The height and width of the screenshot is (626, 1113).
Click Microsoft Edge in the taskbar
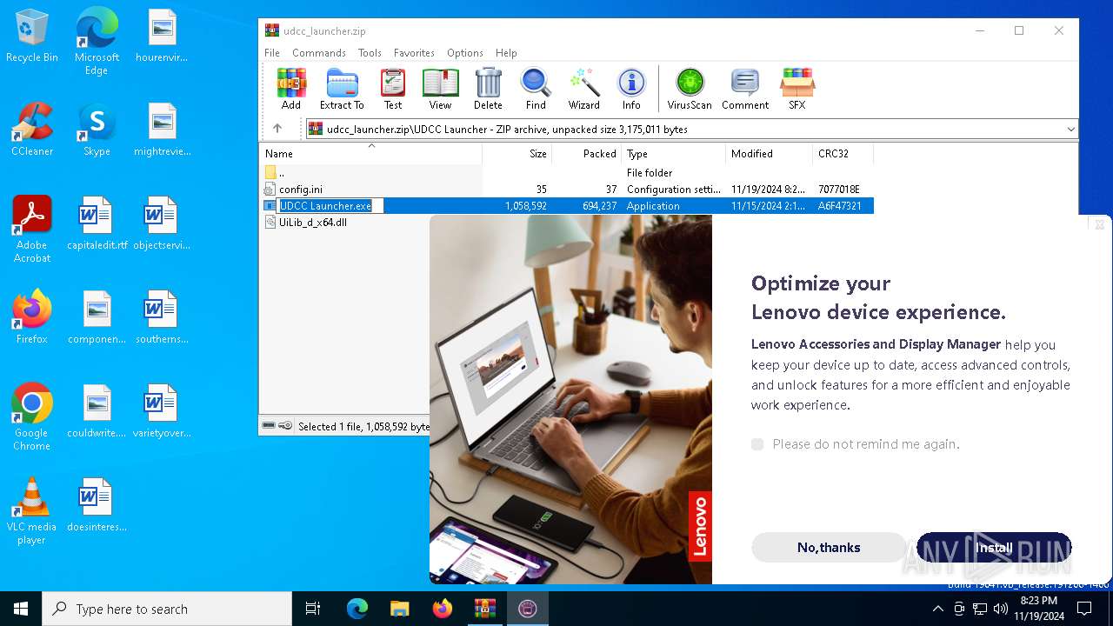(x=357, y=609)
